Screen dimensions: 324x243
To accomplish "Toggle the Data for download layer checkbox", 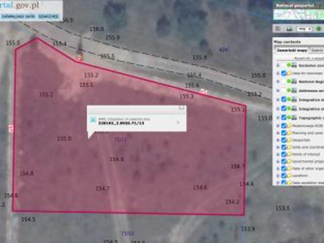I will click(283, 73).
